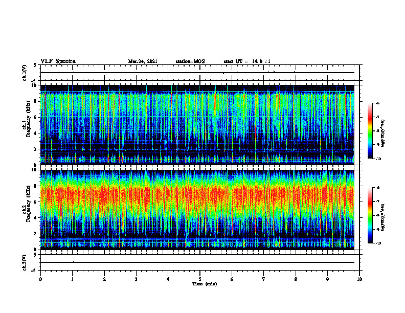Click the ch.1(V) axis "5" tick label
The image size is (405, 313).
coord(35,65)
